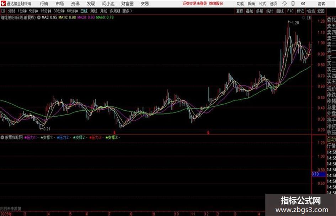
Task: Click the 返回 back button
Action: (x=321, y=11)
